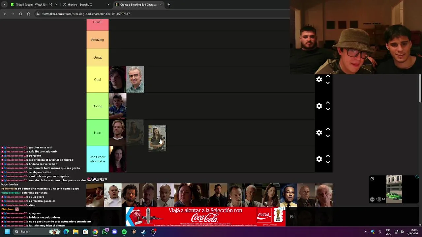Click the Cool tier label
The width and height of the screenshot is (422, 237).
pyautogui.click(x=97, y=79)
